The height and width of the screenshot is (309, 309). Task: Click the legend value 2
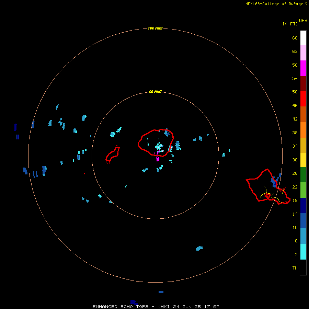(x=296, y=255)
